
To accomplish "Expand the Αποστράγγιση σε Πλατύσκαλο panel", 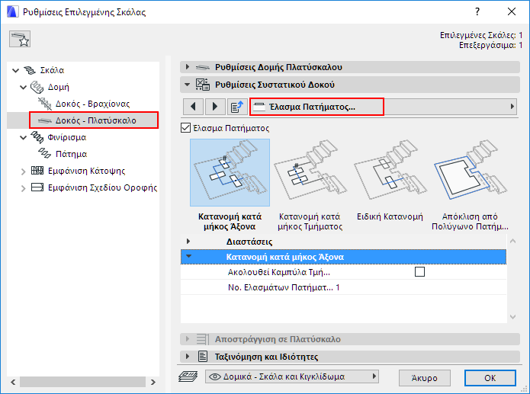I will point(188,339).
